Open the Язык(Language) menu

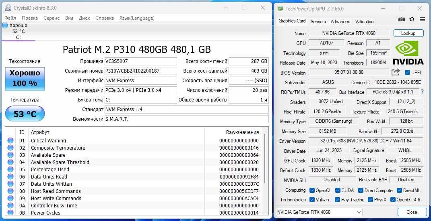[137, 18]
